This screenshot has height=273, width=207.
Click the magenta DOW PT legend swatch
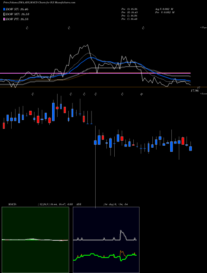[x=4, y=19]
